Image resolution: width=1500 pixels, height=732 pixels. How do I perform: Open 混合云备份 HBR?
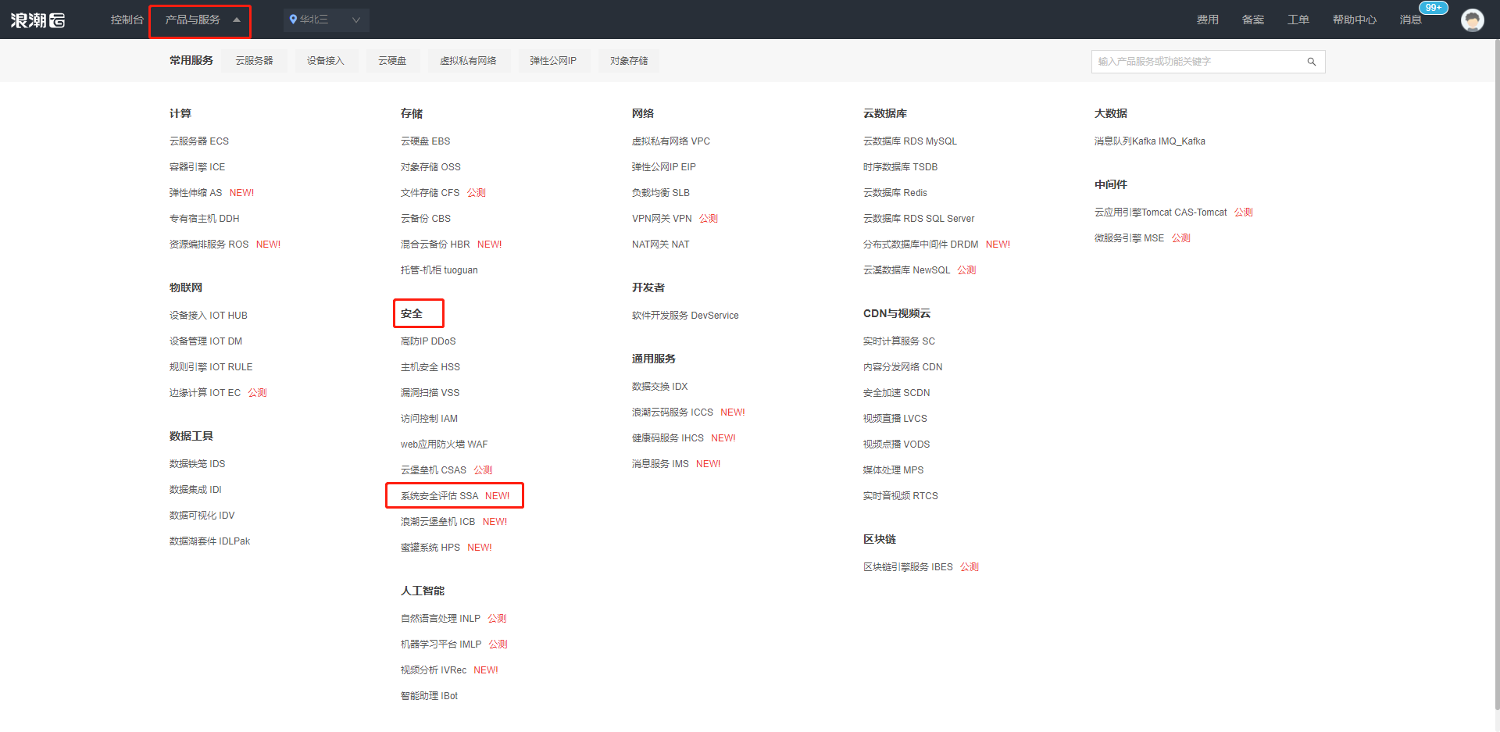435,245
